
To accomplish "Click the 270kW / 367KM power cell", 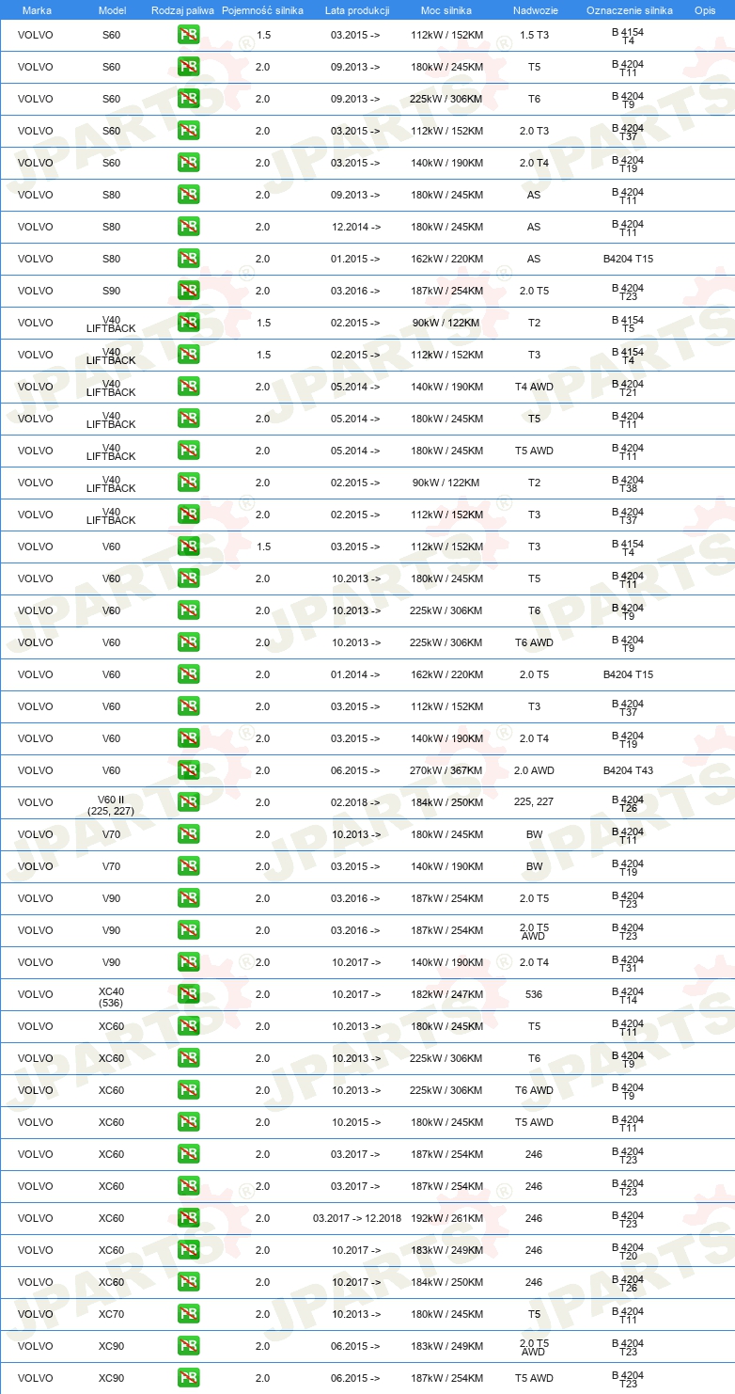I will click(x=446, y=771).
